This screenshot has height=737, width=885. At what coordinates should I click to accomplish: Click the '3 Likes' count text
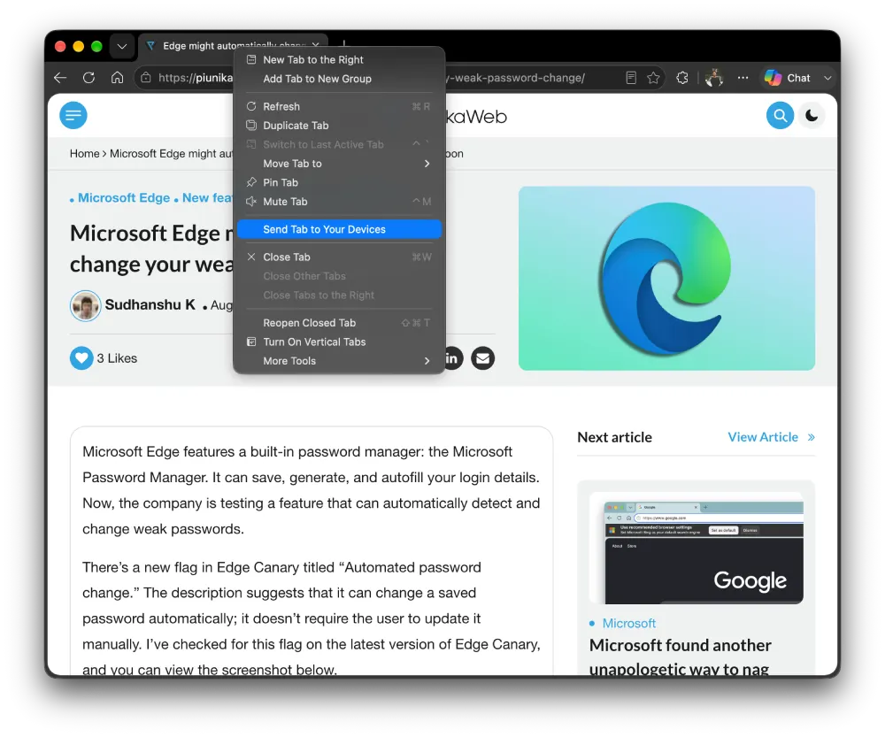tap(117, 358)
